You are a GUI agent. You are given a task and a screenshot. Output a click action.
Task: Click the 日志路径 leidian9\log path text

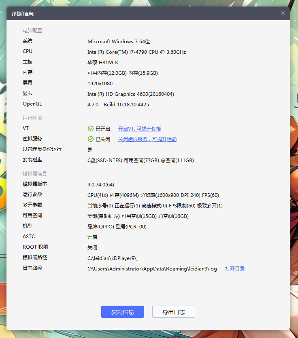pyautogui.click(x=152, y=269)
